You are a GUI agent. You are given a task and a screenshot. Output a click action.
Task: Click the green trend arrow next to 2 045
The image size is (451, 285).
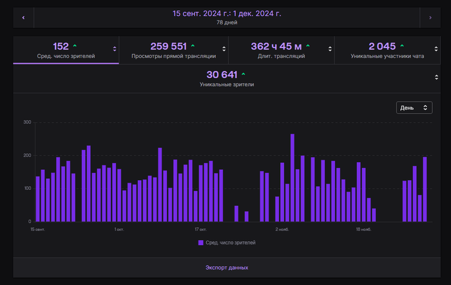click(x=402, y=46)
